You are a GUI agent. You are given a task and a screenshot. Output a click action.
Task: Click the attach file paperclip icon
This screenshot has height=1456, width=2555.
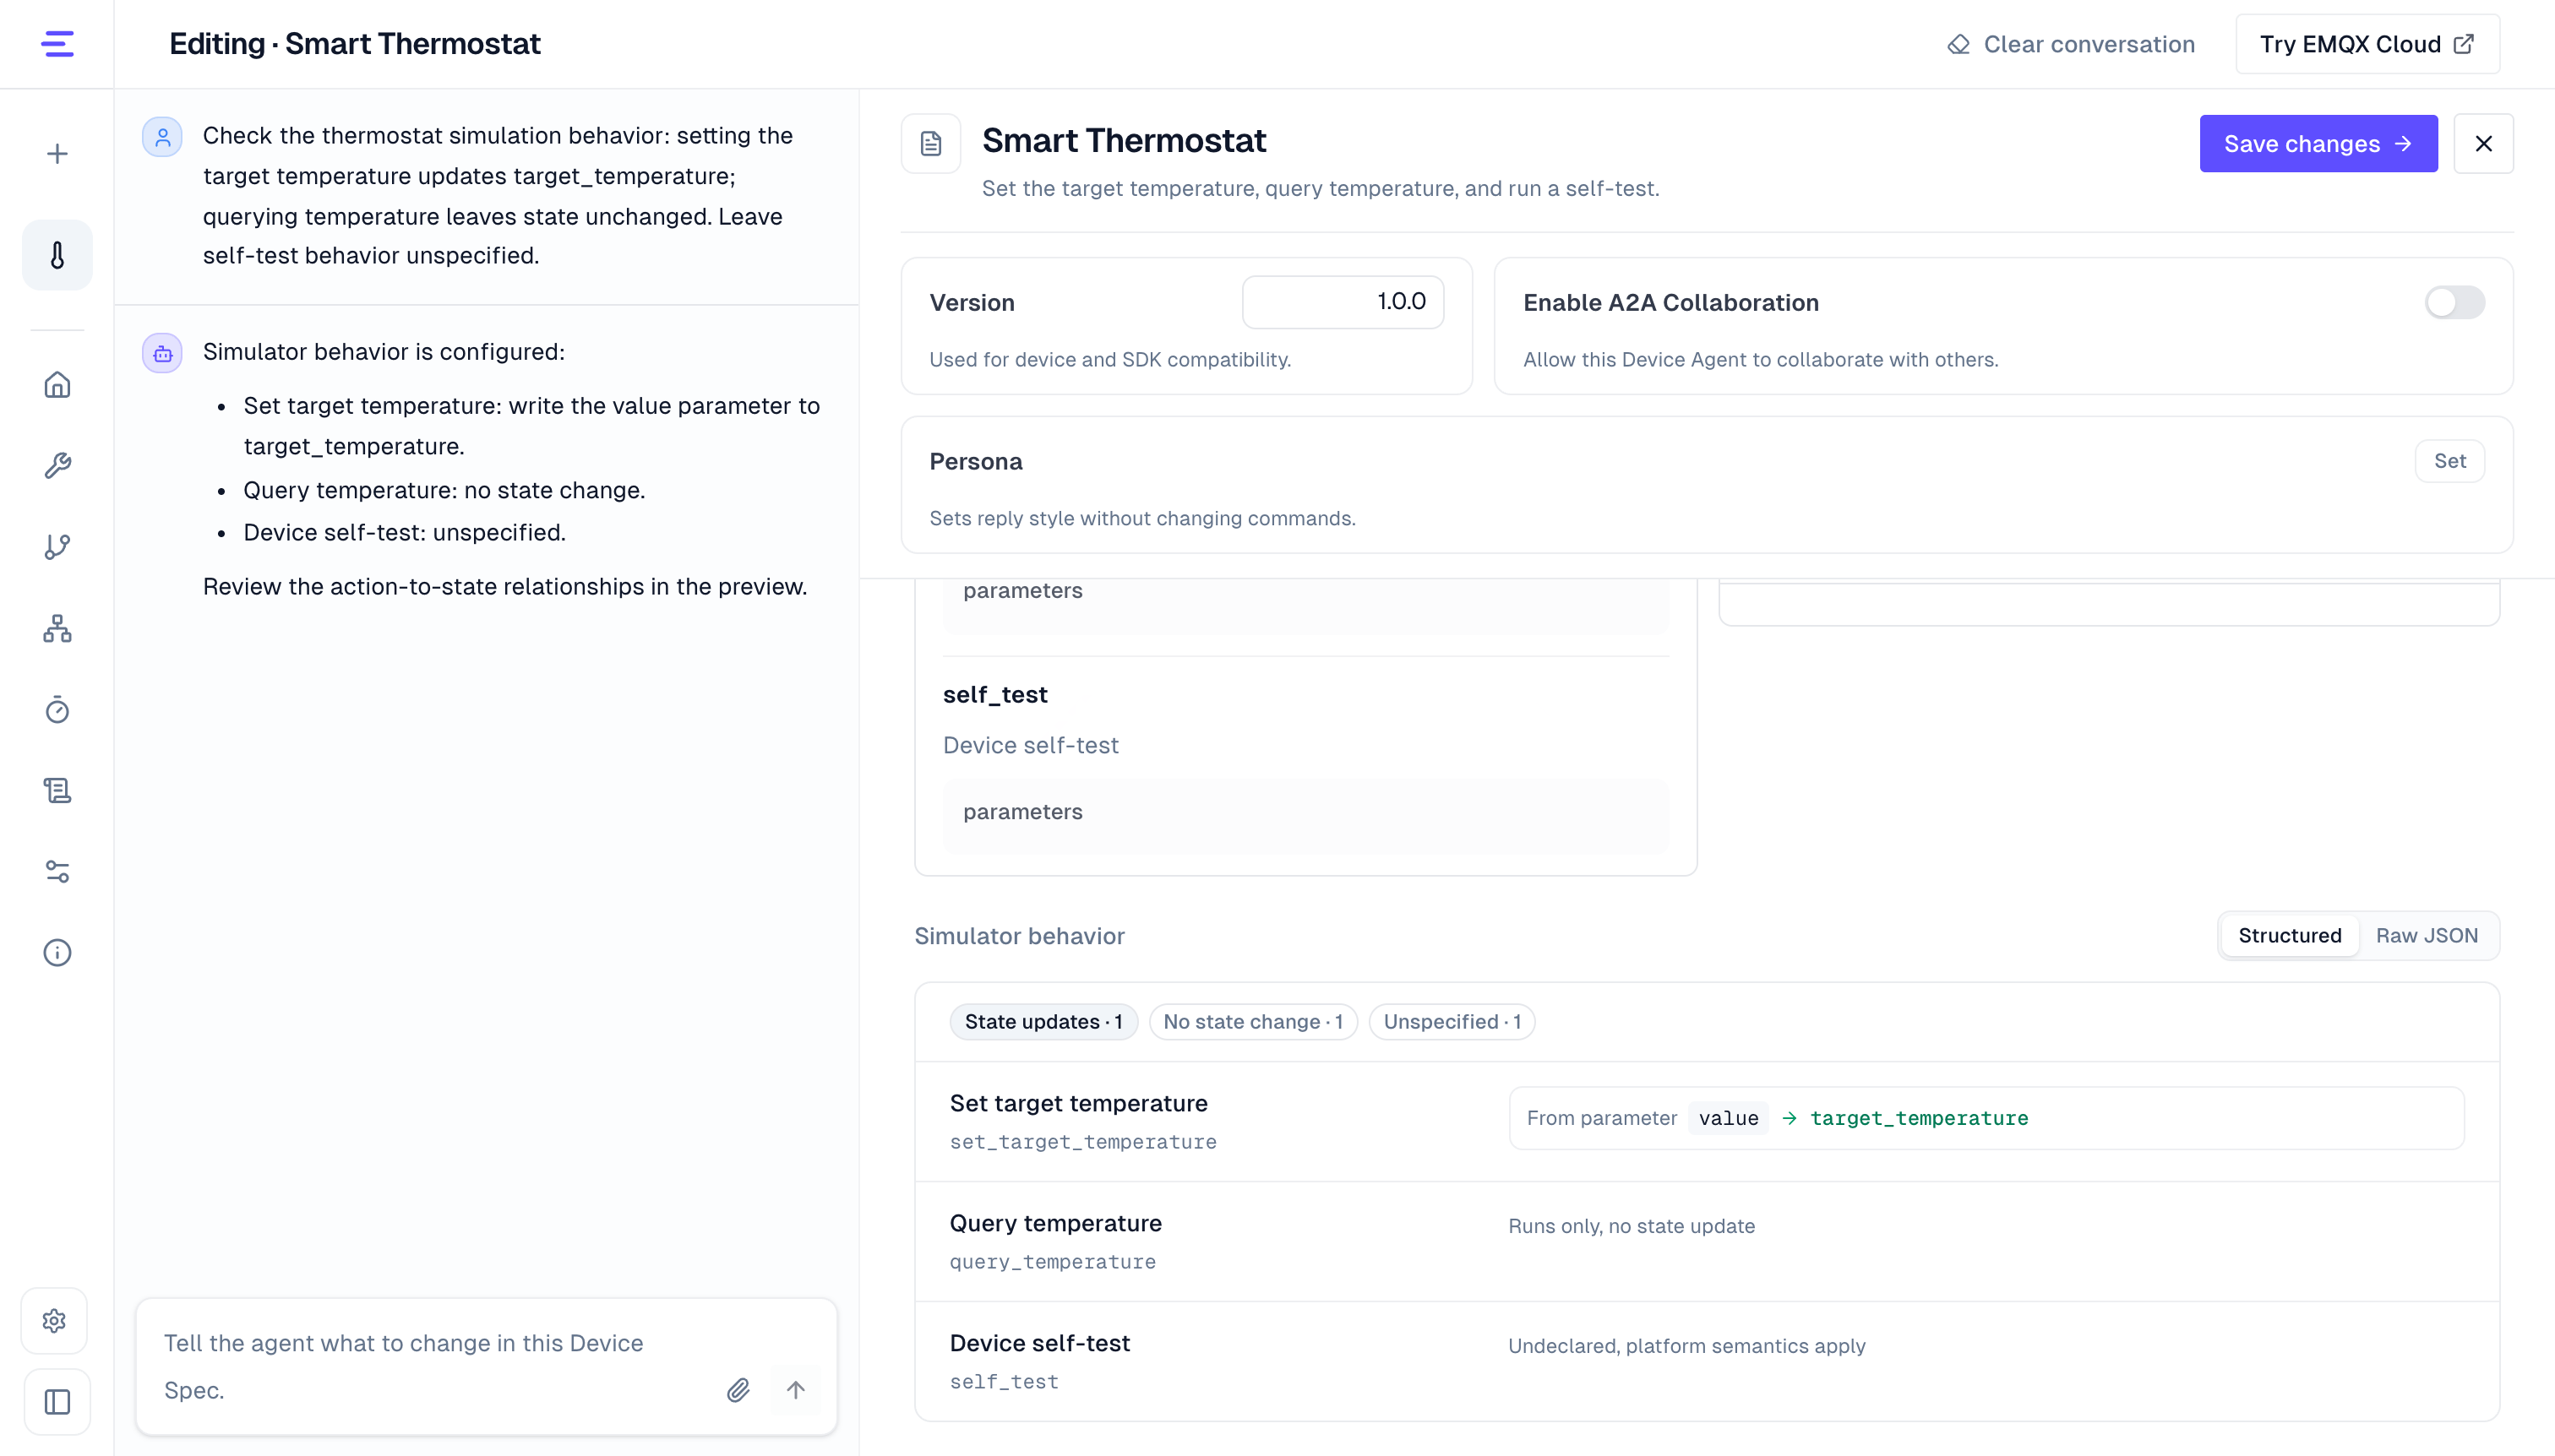pos(738,1390)
